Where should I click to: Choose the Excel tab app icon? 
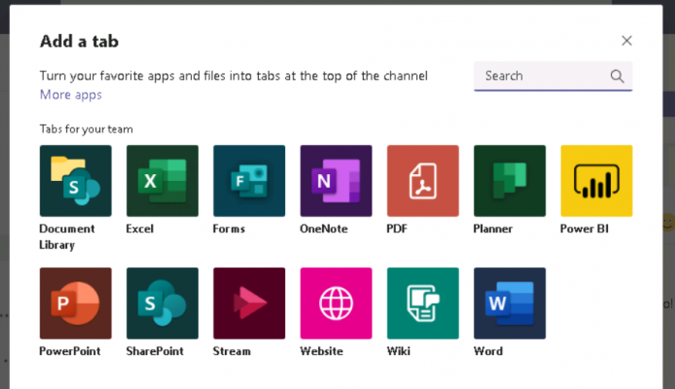point(162,181)
